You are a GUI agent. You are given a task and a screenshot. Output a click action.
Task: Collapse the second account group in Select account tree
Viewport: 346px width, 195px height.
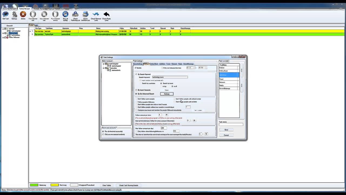pyautogui.click(x=104, y=68)
